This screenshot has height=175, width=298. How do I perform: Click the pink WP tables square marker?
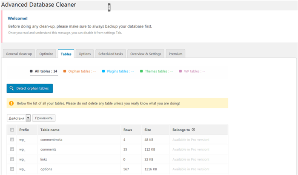click(181, 71)
